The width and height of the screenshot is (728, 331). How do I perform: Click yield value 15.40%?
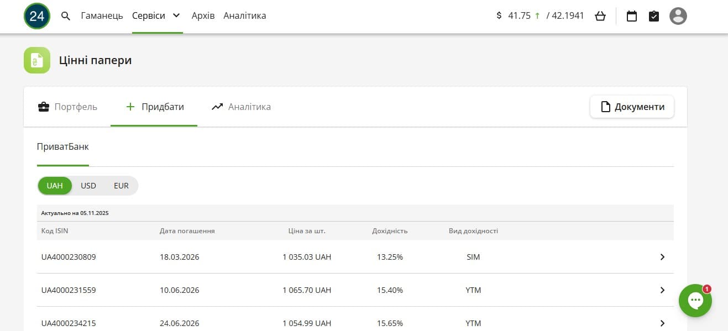390,290
